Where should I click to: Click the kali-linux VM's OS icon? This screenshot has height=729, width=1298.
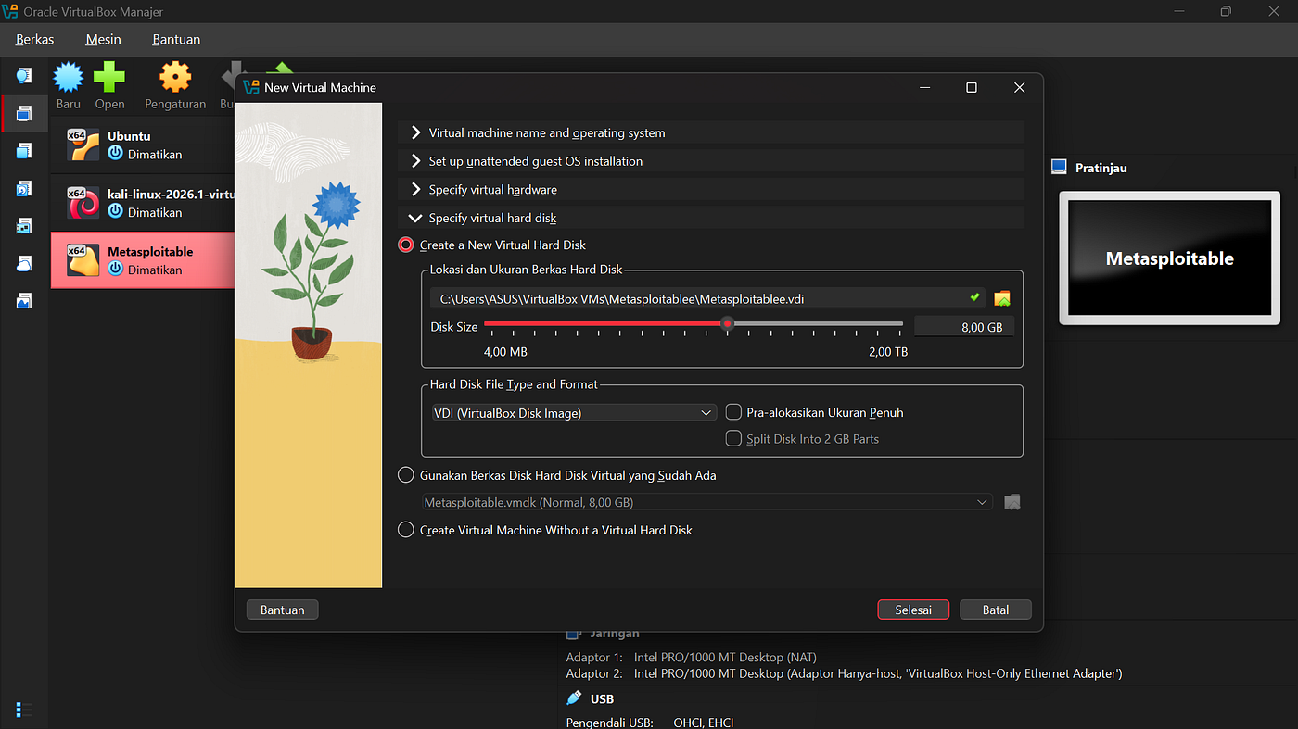click(x=83, y=202)
